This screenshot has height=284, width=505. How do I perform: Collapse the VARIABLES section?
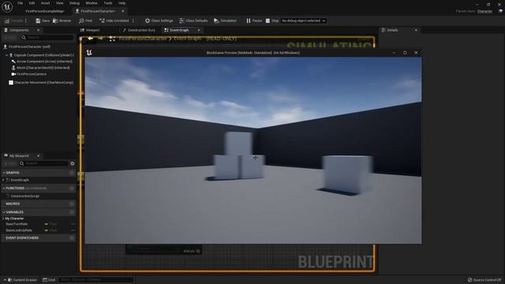coord(4,212)
